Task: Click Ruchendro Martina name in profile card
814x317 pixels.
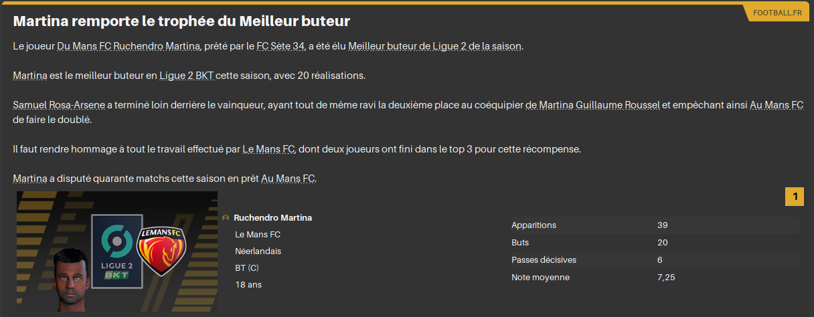Action: pyautogui.click(x=272, y=218)
